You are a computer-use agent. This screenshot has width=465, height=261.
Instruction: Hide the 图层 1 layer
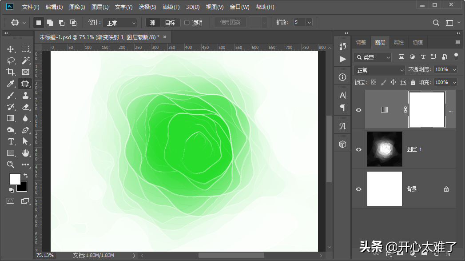359,150
